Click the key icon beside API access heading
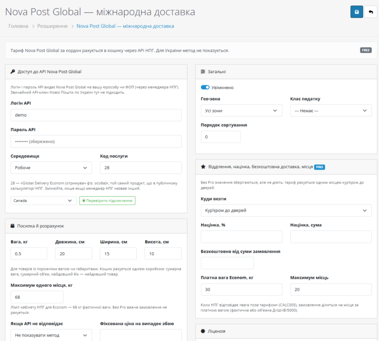379x341 pixels. click(x=13, y=72)
